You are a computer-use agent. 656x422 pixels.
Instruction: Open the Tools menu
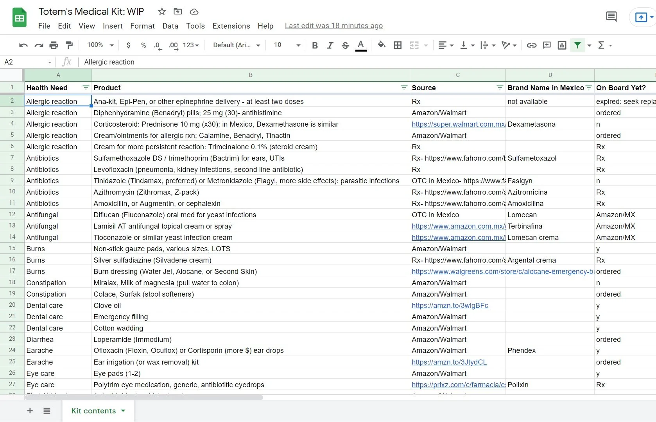tap(195, 26)
